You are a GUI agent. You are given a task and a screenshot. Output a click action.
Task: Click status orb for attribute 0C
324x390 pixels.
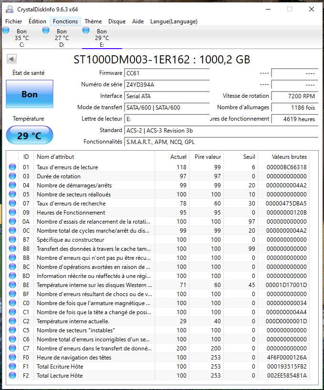click(12, 230)
